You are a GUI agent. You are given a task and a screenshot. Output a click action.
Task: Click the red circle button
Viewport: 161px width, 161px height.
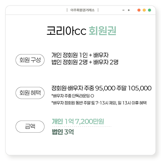[x=139, y=10]
